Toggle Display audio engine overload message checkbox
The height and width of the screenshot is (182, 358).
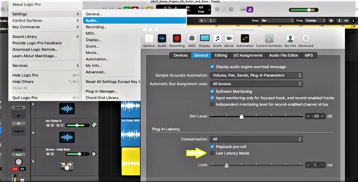click(x=212, y=67)
